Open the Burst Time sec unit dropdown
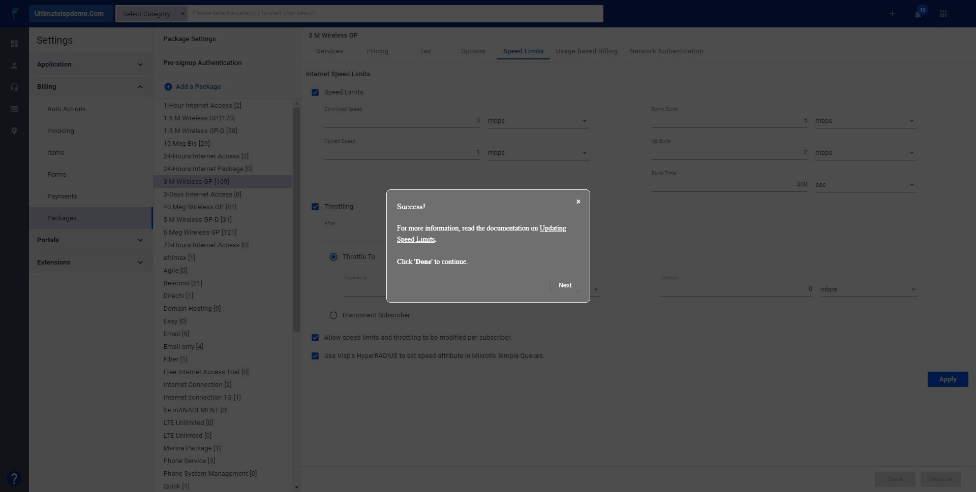Screen dimensions: 976x492 [x=866, y=185]
